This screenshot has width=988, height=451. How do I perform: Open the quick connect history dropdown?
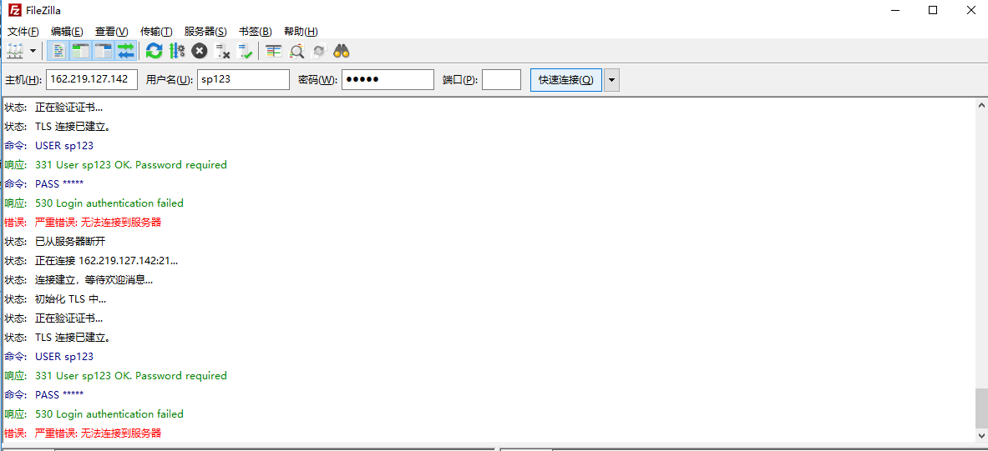click(612, 80)
